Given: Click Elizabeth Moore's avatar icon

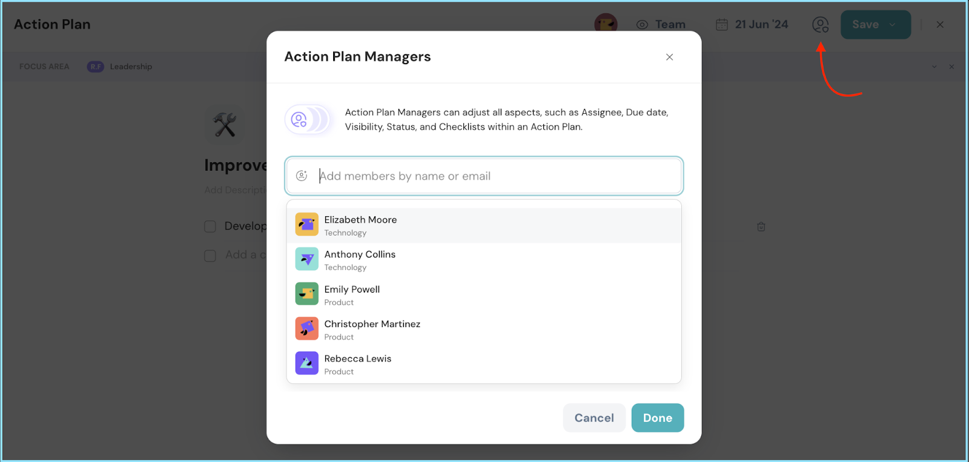Looking at the screenshot, I should click(306, 225).
